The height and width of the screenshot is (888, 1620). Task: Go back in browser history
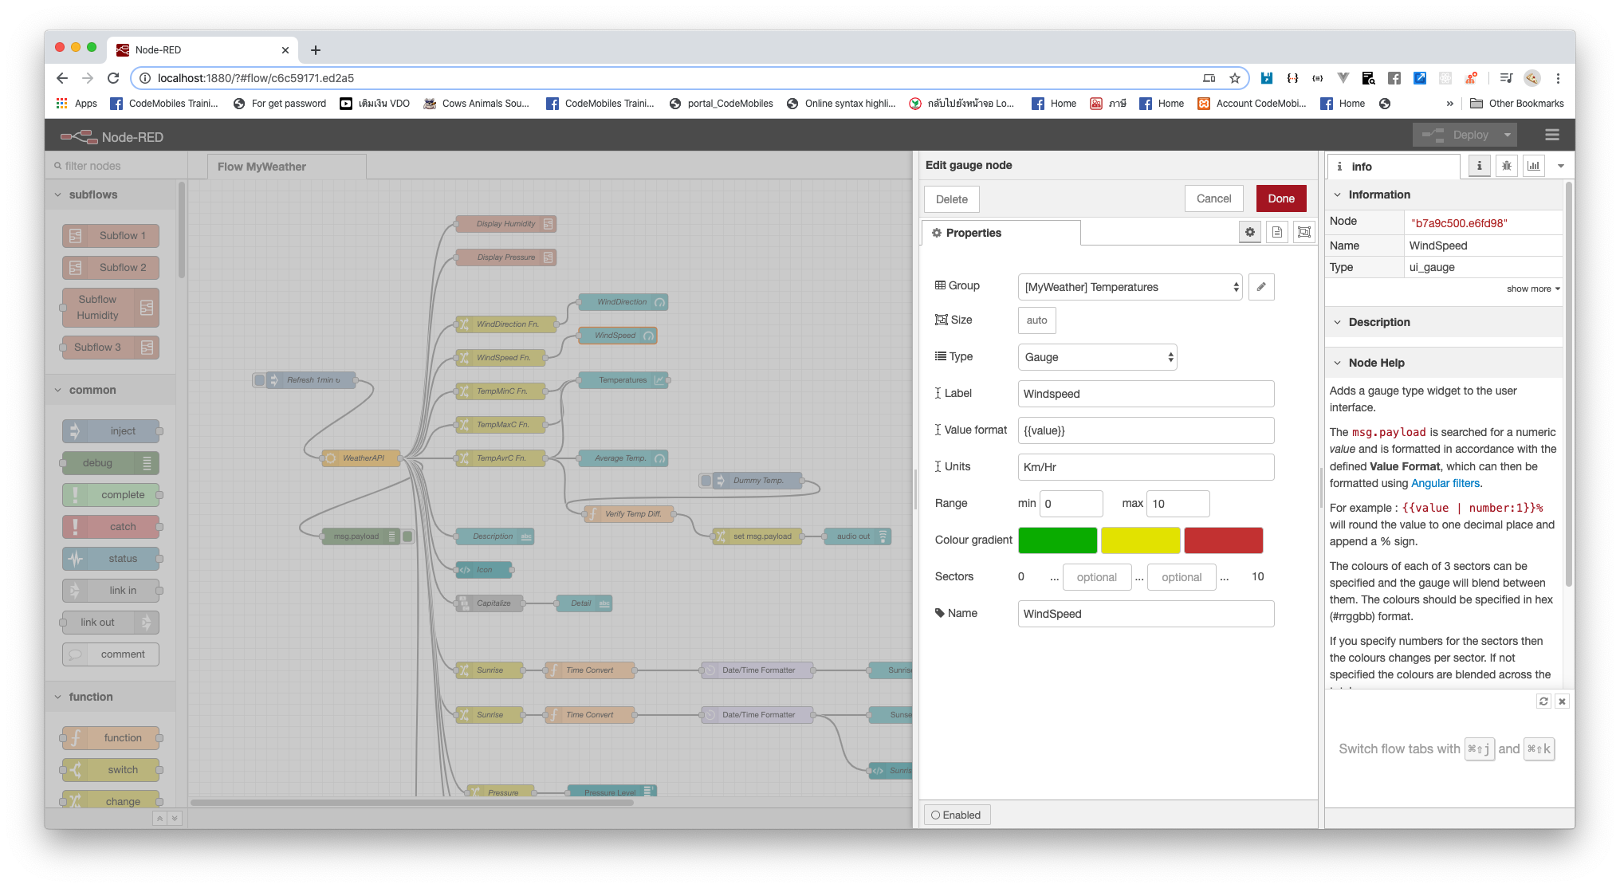coord(62,78)
